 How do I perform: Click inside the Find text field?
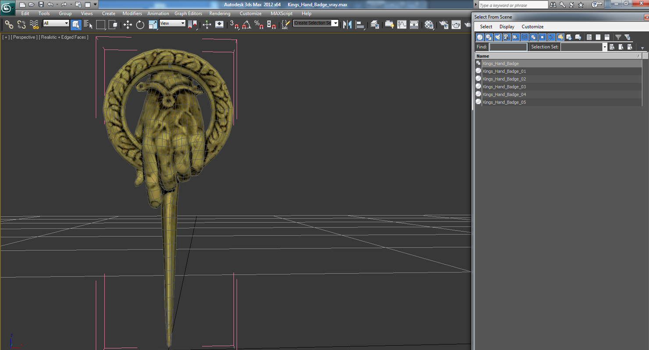click(x=508, y=47)
